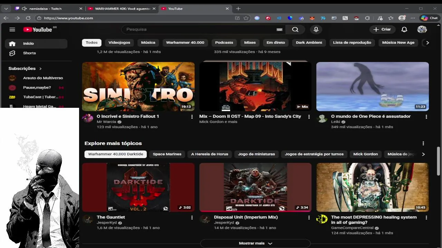
Task: Switch to the namiedaisa Twitch tab
Action: coord(48,9)
